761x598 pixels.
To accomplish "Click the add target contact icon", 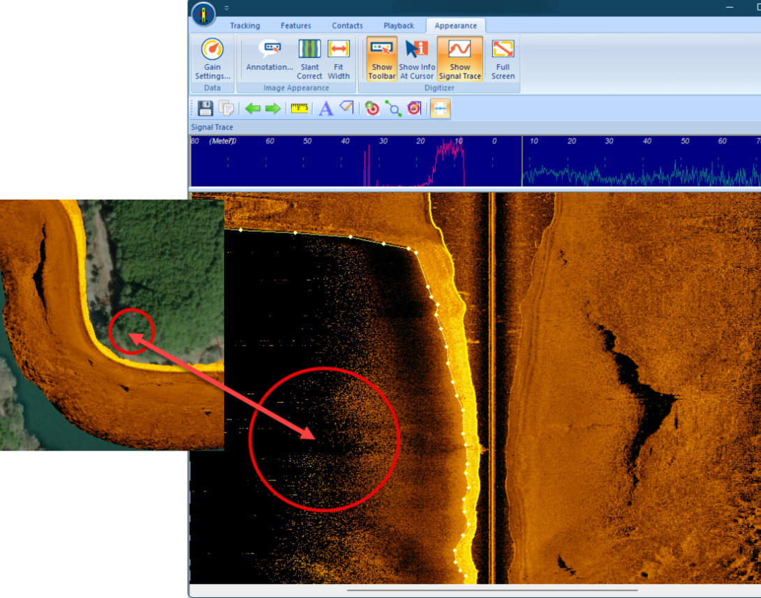I will coord(372,108).
